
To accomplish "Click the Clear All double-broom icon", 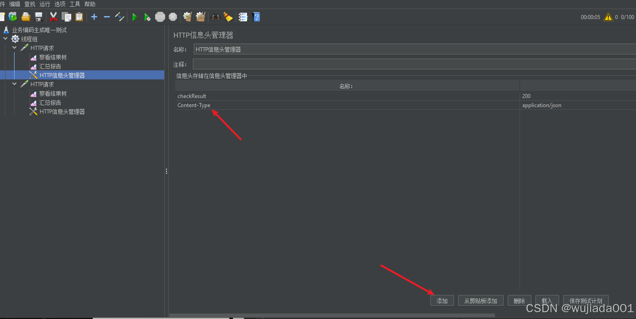I will point(201,17).
